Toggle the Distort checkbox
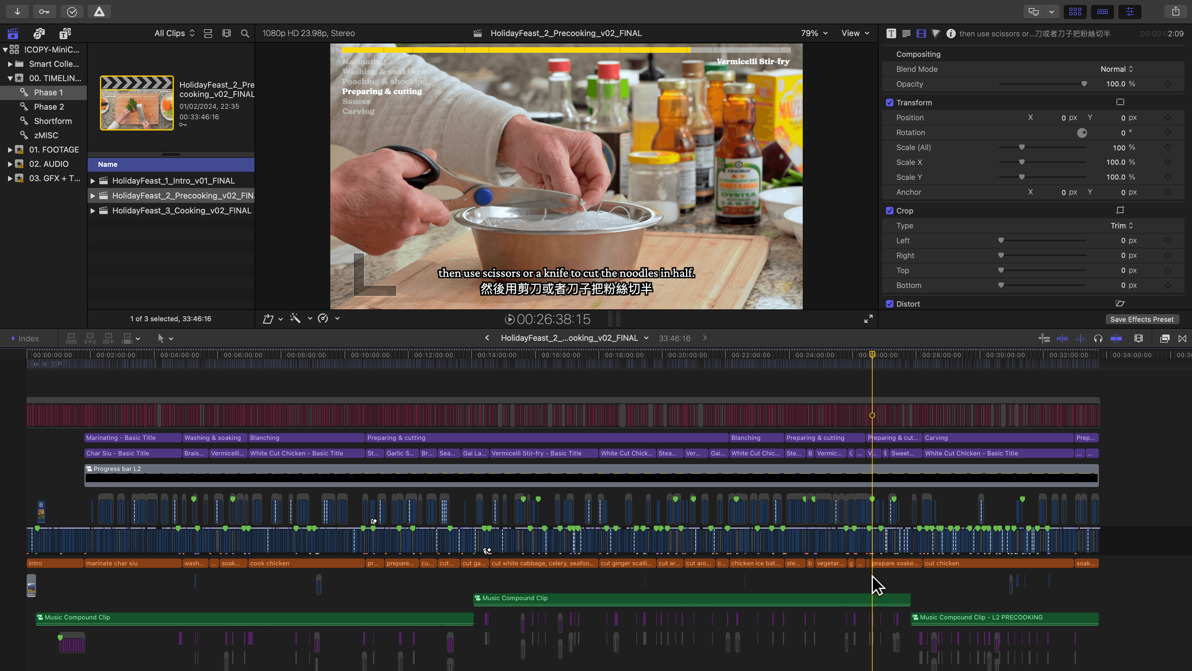 tap(889, 304)
